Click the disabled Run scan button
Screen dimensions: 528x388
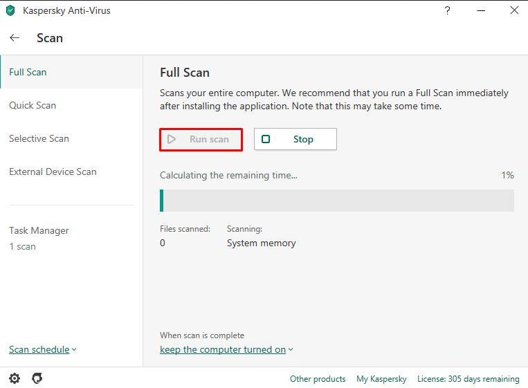pyautogui.click(x=201, y=139)
